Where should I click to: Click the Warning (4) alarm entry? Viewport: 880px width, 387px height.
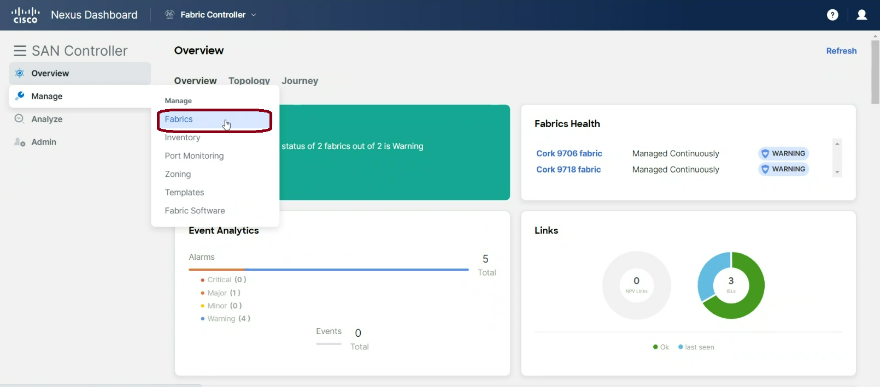point(225,319)
